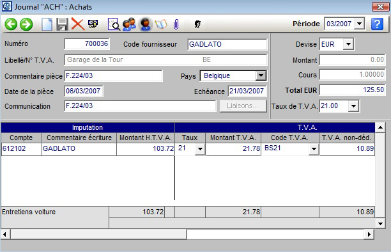Expand the Période 03/2007 dropdown
This screenshot has height=252, width=391.
click(359, 24)
